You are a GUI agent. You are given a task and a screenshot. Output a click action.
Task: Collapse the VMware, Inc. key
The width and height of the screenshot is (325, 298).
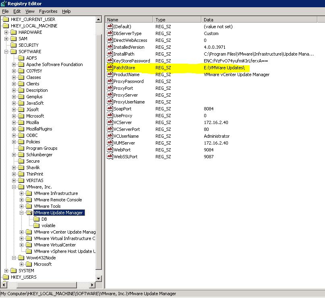click(x=14, y=187)
